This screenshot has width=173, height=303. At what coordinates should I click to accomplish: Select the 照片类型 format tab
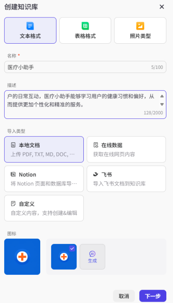click(140, 30)
